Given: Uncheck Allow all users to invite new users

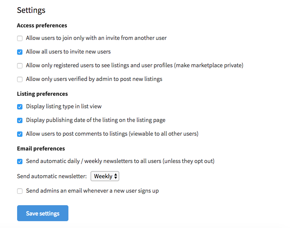Looking at the screenshot, I should [20, 52].
